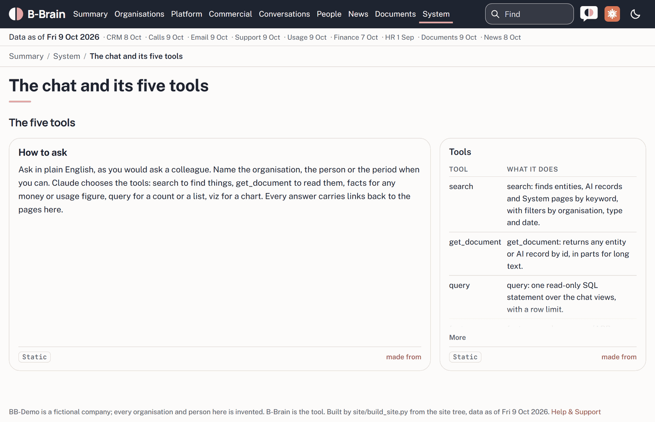Click the 'HR 1 Sep' data source

(x=400, y=37)
